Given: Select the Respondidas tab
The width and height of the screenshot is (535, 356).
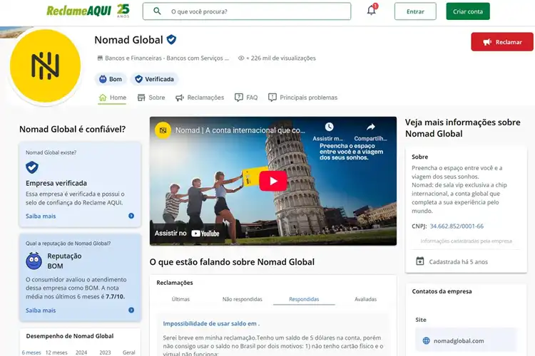Looking at the screenshot, I should click(304, 299).
